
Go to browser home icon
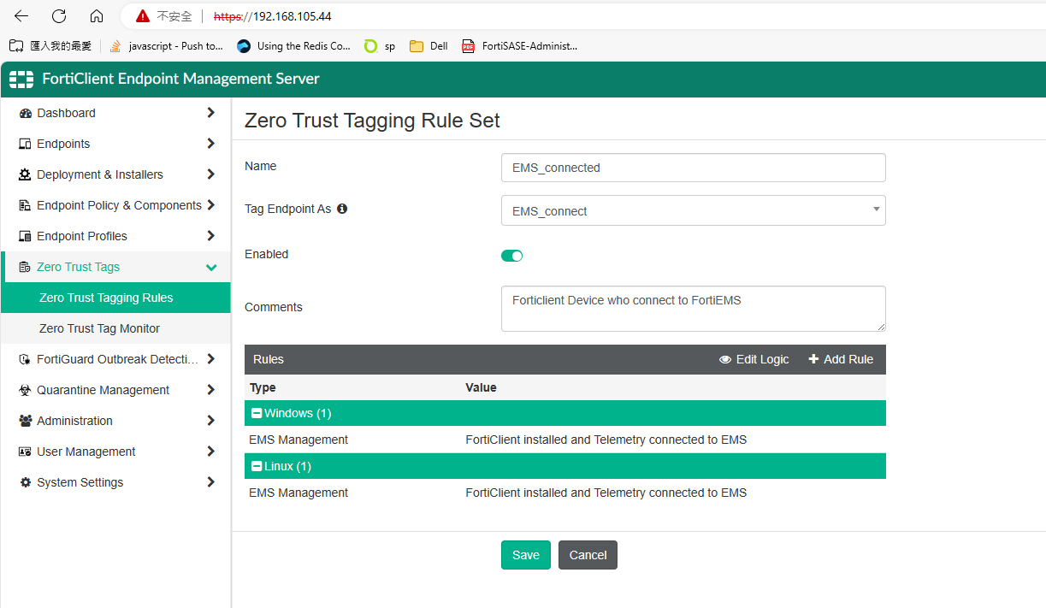click(x=97, y=16)
